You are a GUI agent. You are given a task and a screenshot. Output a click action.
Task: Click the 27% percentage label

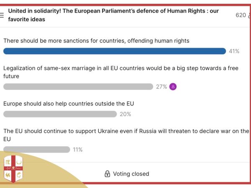point(161,87)
